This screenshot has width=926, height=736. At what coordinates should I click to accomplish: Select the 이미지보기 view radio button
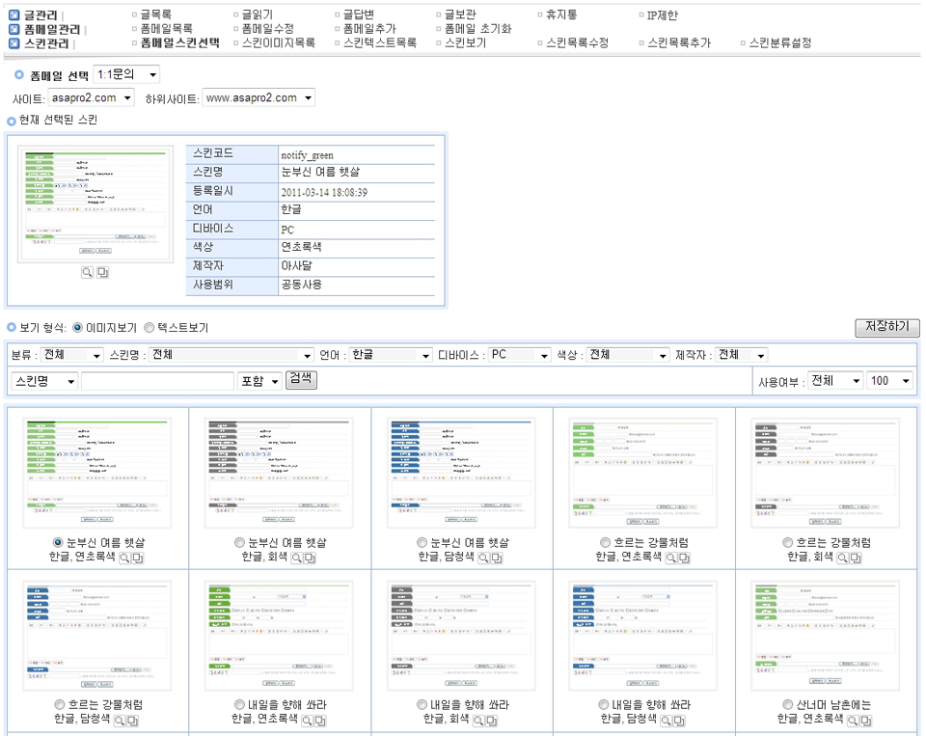point(77,328)
